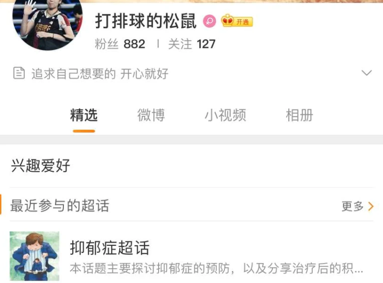This screenshot has height=283, width=383.
Task: Switch to the 精选 tab
Action: click(84, 115)
